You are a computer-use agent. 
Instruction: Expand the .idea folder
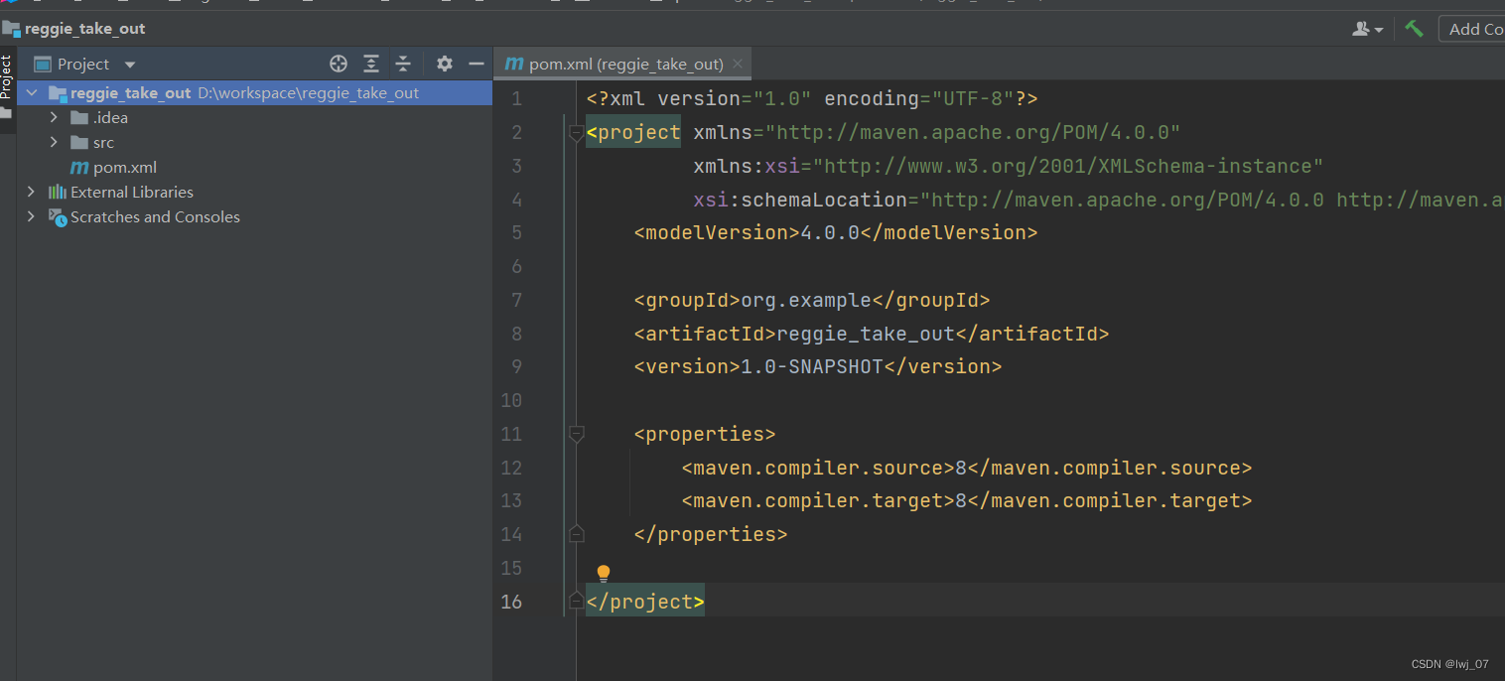pyautogui.click(x=54, y=117)
